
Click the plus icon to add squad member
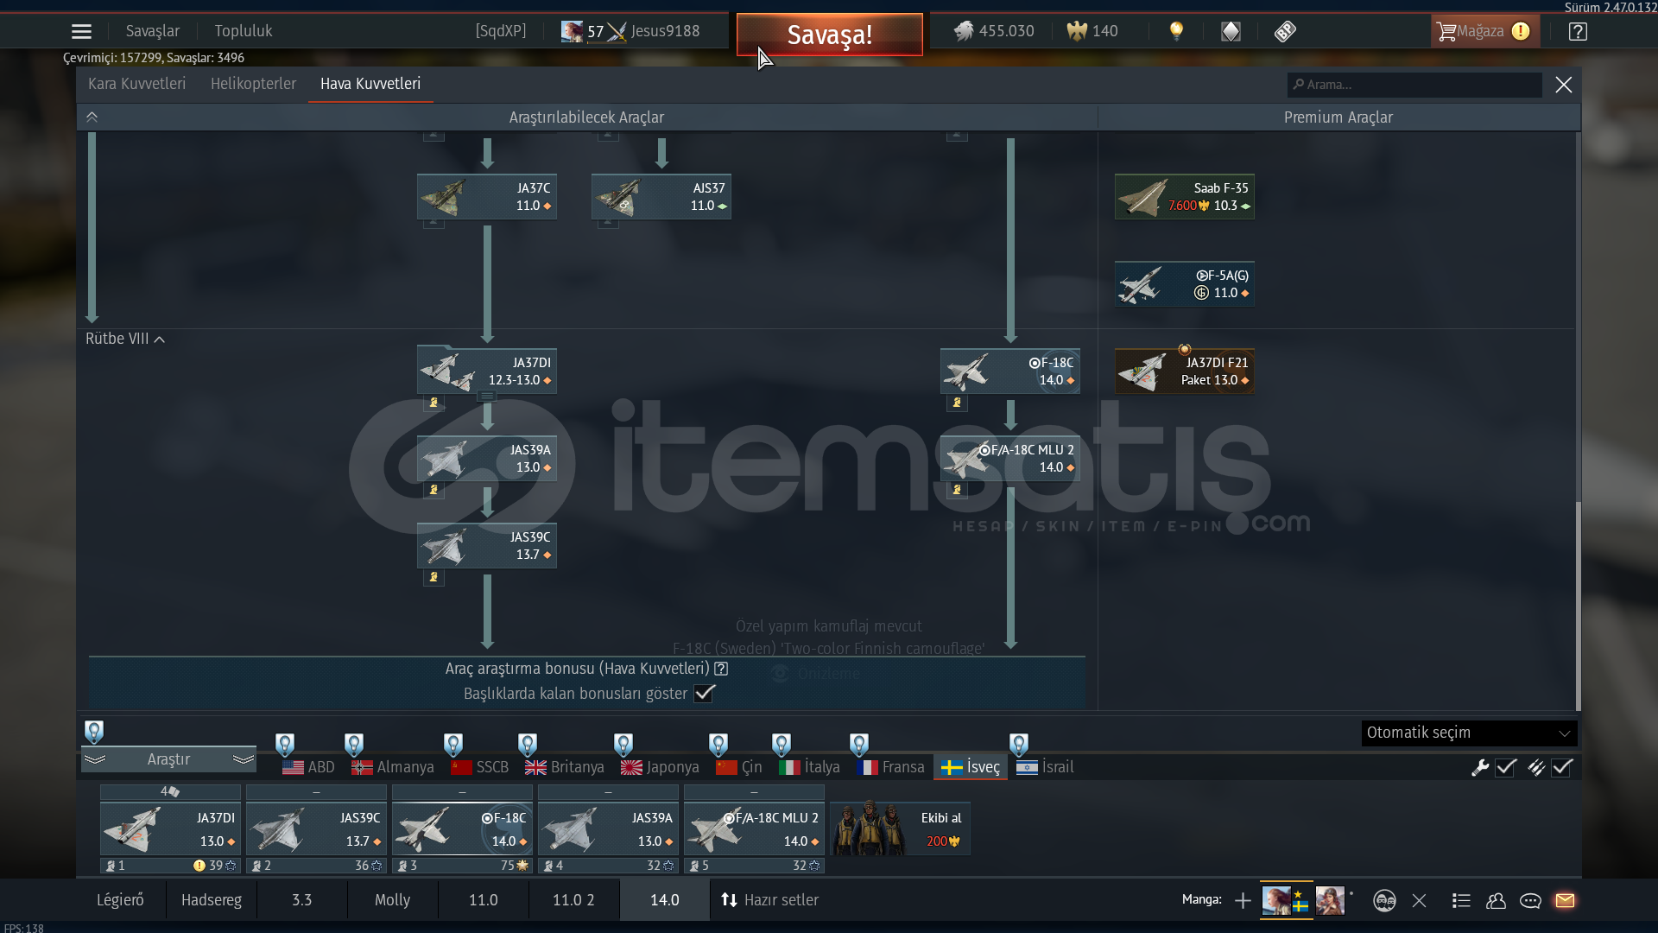(1243, 901)
